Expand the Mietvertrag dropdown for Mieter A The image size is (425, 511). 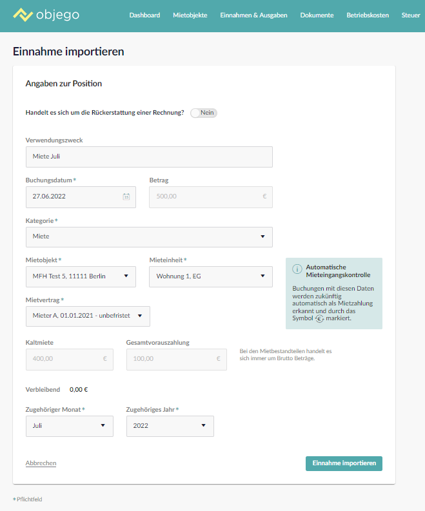click(x=88, y=316)
